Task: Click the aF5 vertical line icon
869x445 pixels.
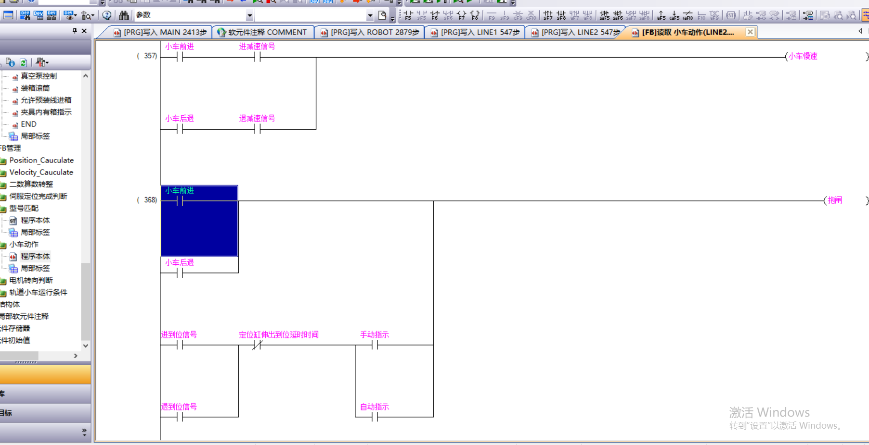Action: [x=661, y=15]
